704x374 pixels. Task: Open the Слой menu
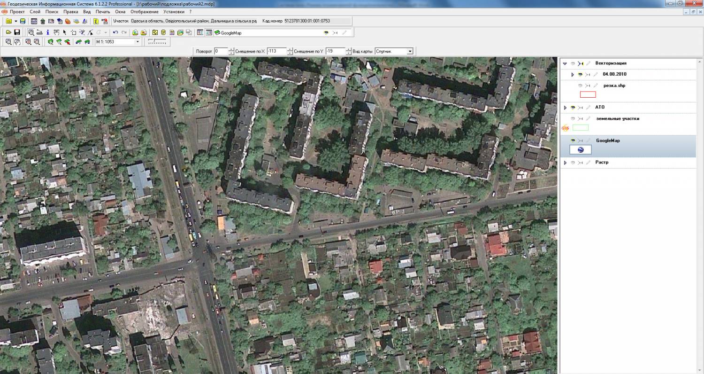coord(35,11)
